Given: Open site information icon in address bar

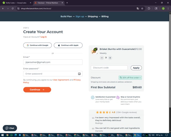Looking at the screenshot, I should tap(18, 9).
